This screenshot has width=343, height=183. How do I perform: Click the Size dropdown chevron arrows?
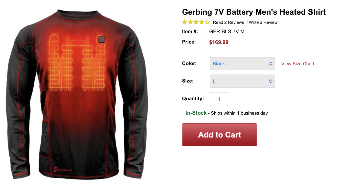[x=270, y=81]
